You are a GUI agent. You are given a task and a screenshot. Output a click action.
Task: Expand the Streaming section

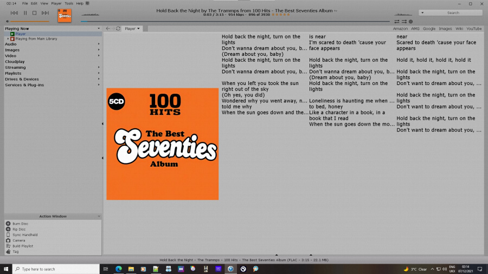[x=99, y=67]
